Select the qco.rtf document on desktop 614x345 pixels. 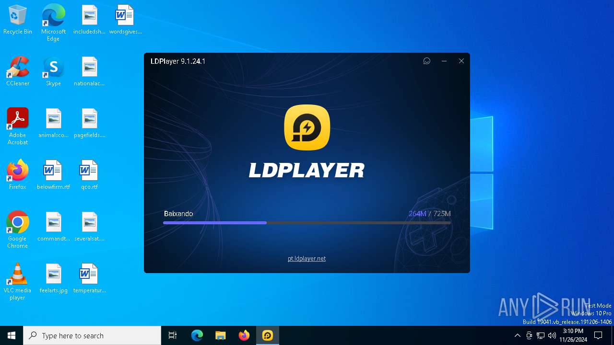pyautogui.click(x=89, y=175)
